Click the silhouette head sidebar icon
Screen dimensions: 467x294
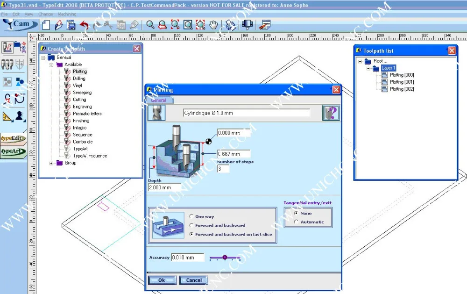(x=20, y=116)
